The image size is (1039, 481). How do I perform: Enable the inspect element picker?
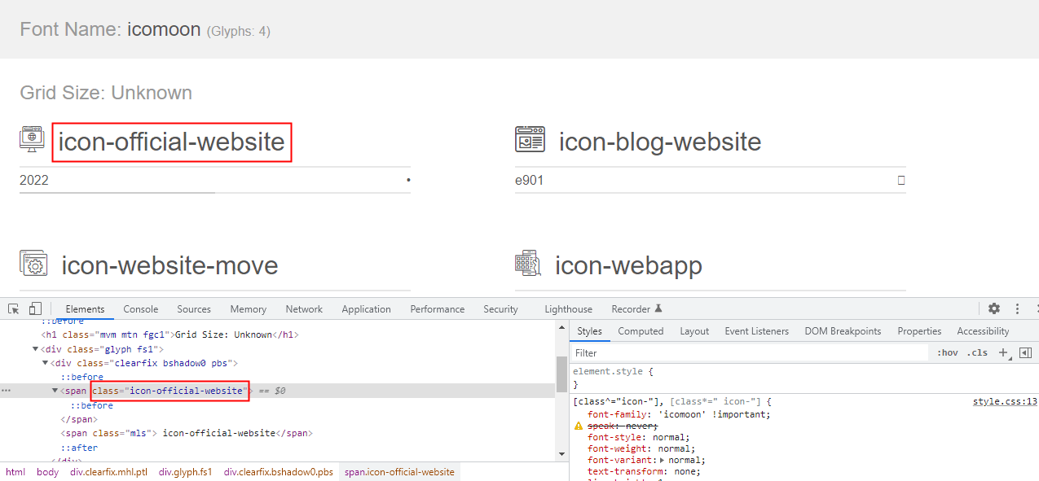pyautogui.click(x=13, y=308)
